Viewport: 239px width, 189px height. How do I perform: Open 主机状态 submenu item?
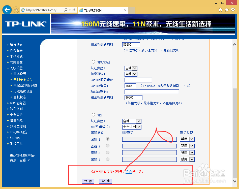20,97
